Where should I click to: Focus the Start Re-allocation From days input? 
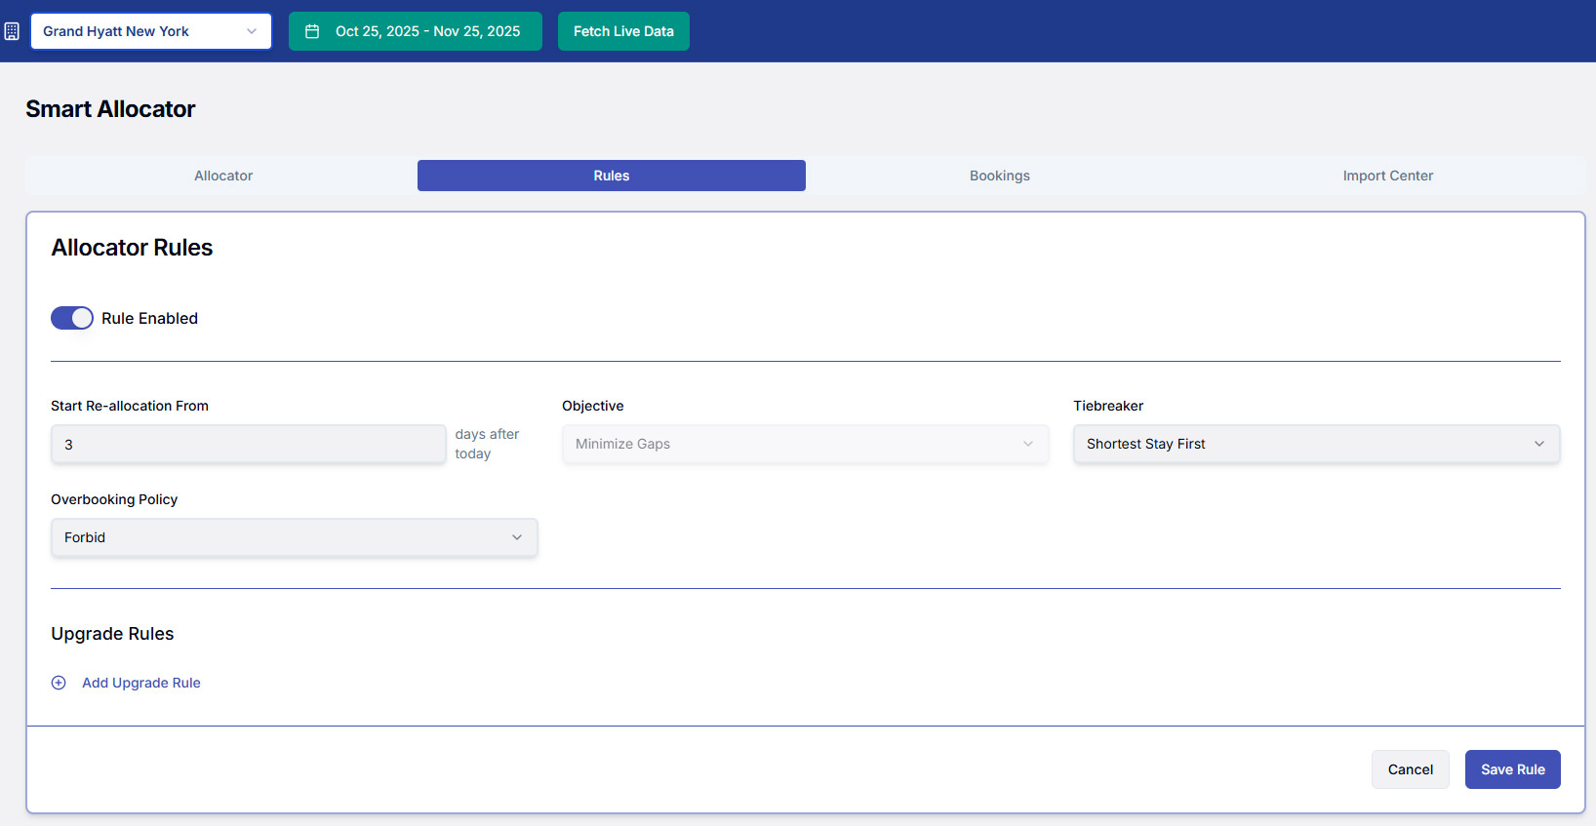click(x=248, y=444)
